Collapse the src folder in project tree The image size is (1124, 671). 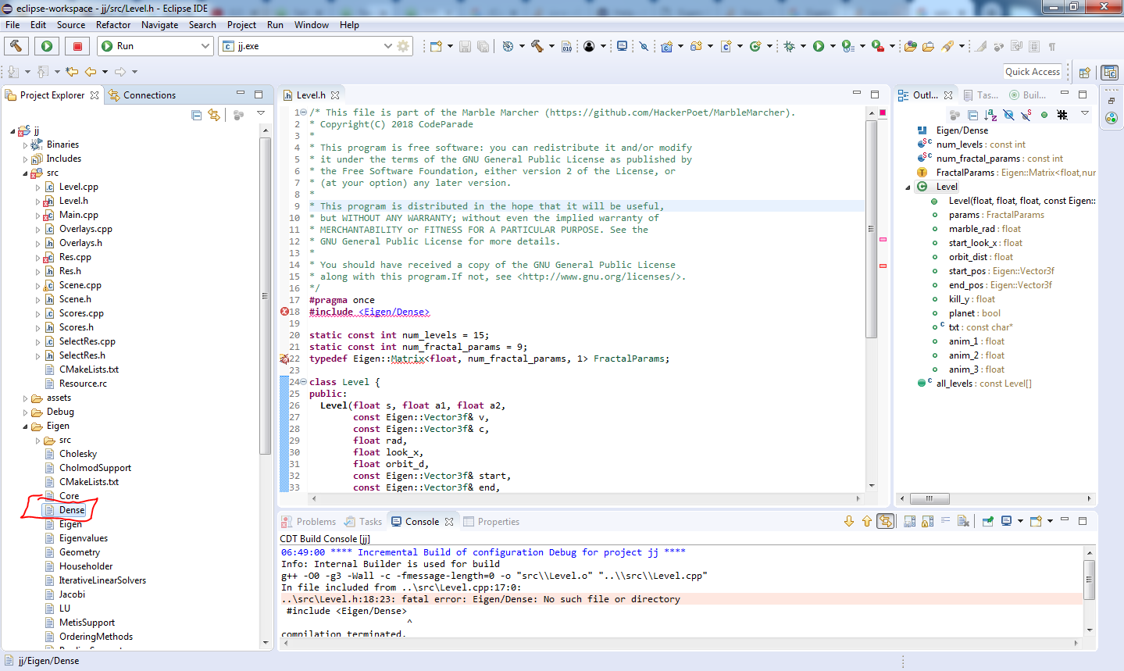click(25, 173)
